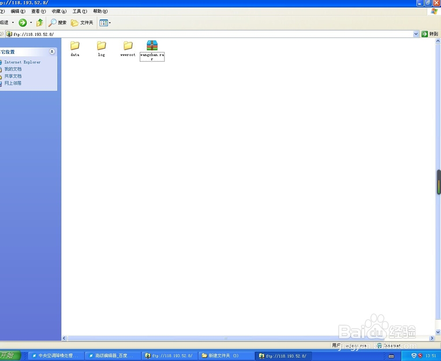Open the data folder
The image size is (441, 361).
tap(75, 48)
